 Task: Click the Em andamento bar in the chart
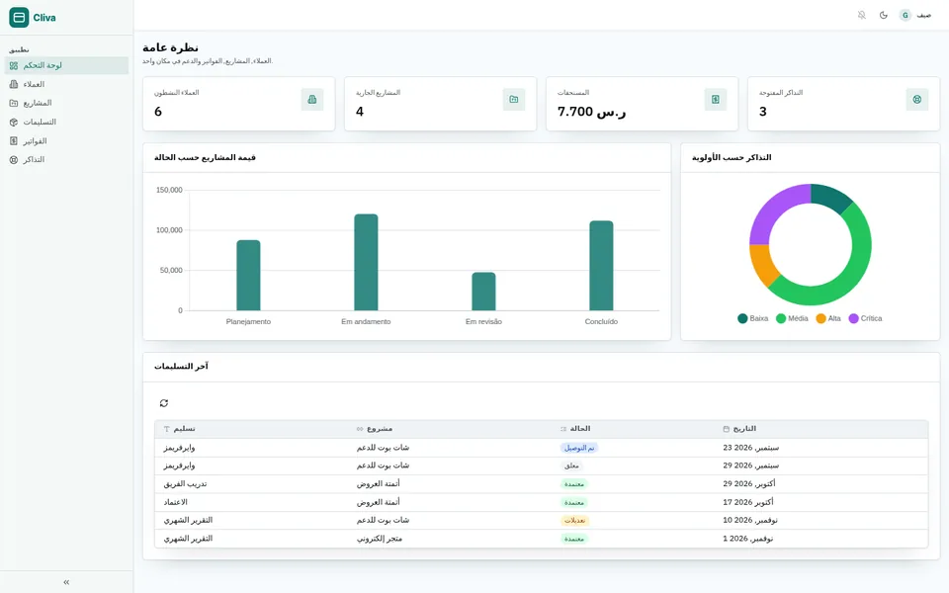coord(366,262)
